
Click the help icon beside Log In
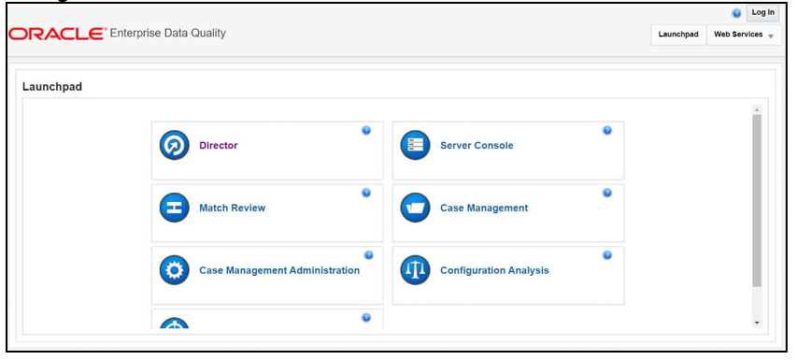point(736,14)
